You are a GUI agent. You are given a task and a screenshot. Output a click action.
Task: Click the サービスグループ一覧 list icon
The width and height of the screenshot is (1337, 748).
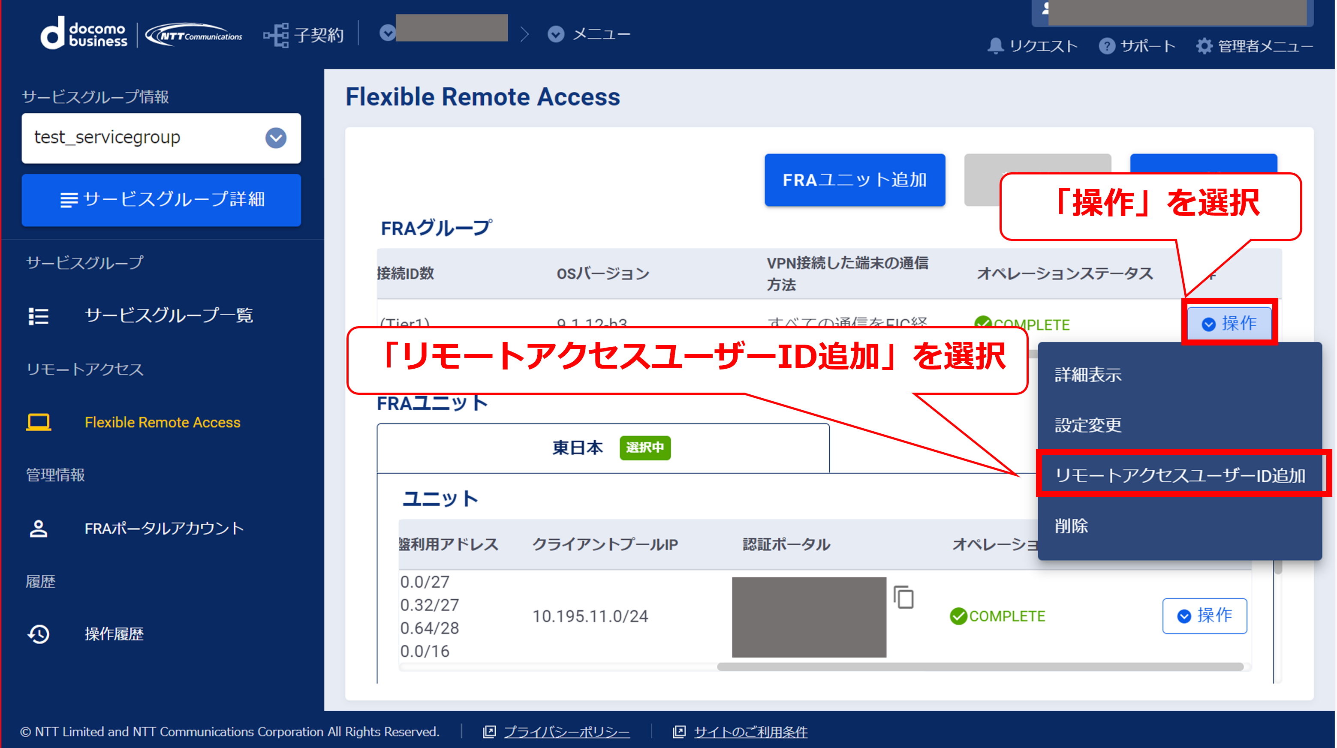(39, 316)
